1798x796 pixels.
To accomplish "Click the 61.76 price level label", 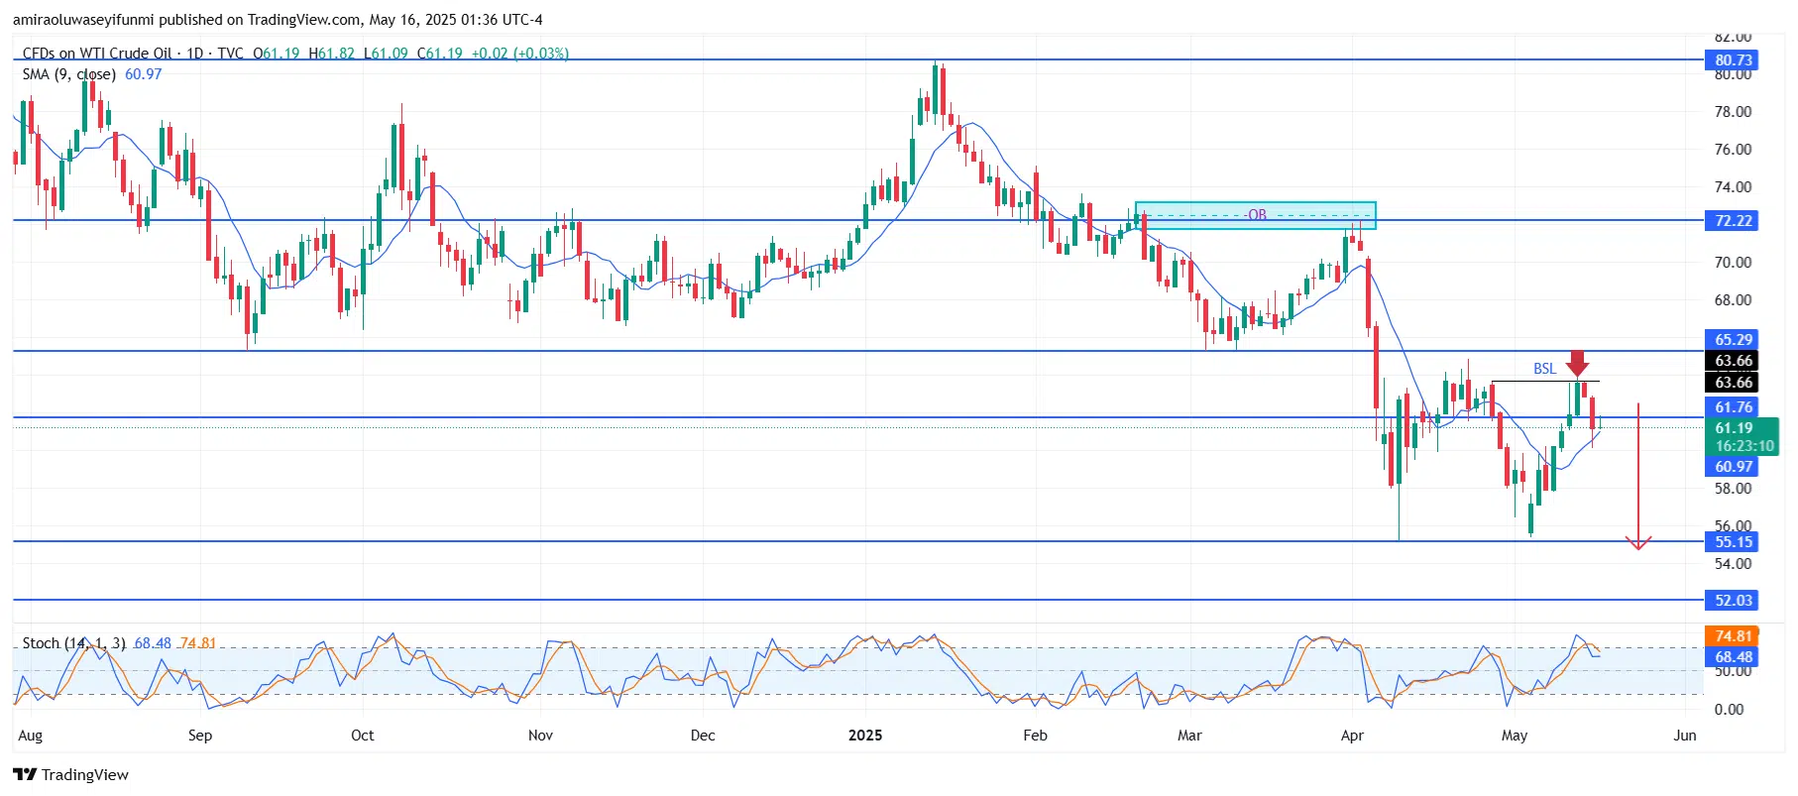I will coord(1734,407).
